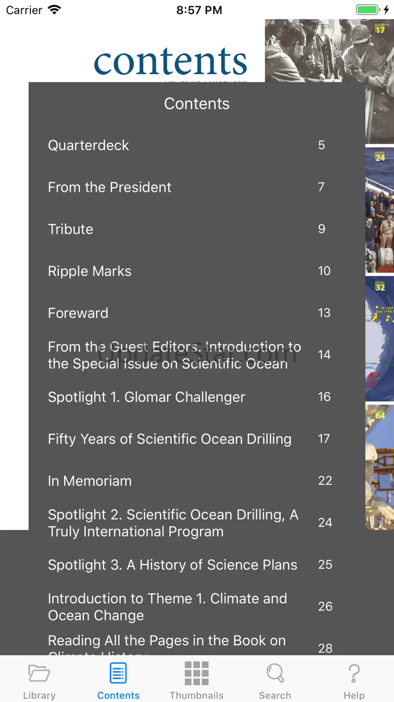The image size is (394, 702).
Task: Go to Ripple Marks section
Action: click(x=90, y=271)
